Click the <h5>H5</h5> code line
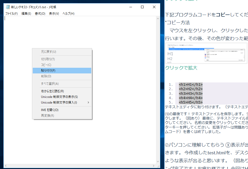Image resolution: width=248 pixels, height=169 pixels. click(x=191, y=102)
